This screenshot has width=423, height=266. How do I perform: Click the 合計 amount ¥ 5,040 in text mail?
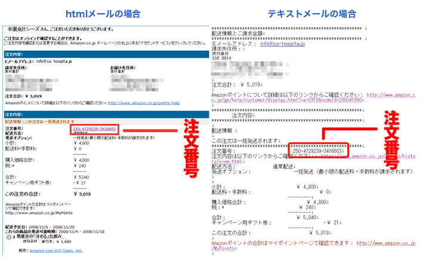click(x=306, y=218)
